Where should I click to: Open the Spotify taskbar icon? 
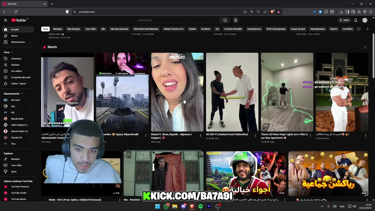coord(200,206)
